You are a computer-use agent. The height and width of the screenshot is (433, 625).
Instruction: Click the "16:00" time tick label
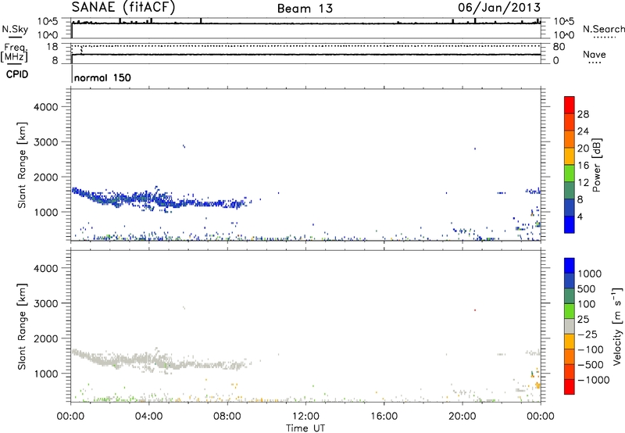pos(384,417)
